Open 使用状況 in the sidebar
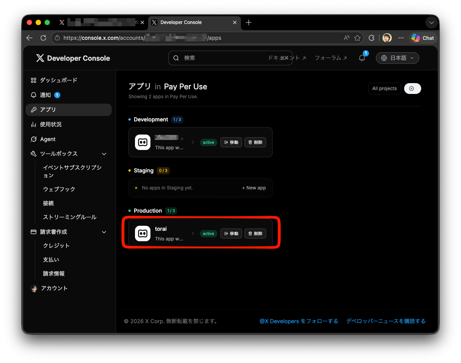This screenshot has width=461, height=363. click(x=46, y=124)
